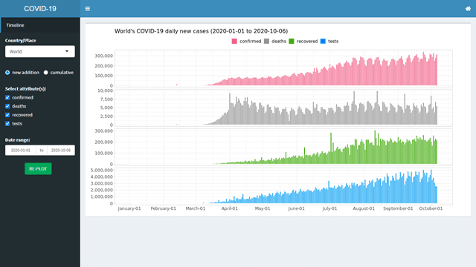Viewport: 476px width, 267px height.
Task: Click the May-01 axis label
Action: (263, 208)
